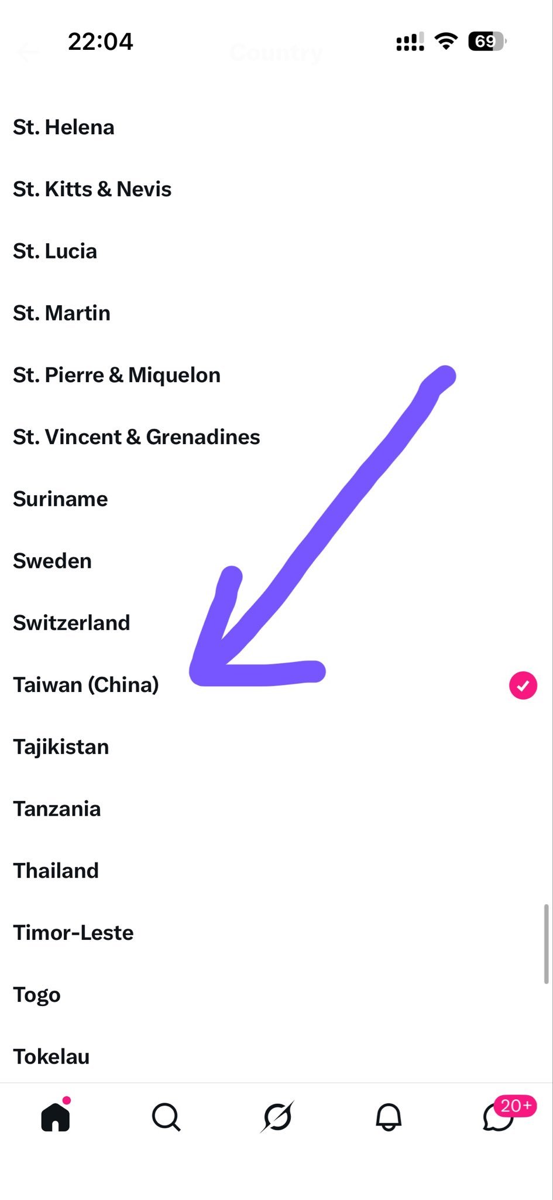
Task: Tap the cellular signal bars icon
Action: pos(410,42)
